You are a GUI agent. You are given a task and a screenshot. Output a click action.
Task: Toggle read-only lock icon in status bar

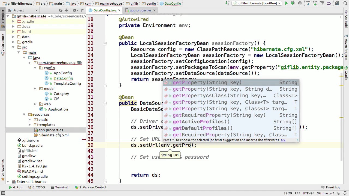click(339, 193)
